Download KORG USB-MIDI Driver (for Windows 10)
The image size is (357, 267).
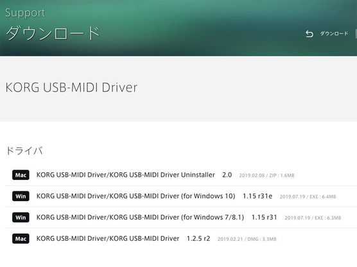(x=135, y=196)
